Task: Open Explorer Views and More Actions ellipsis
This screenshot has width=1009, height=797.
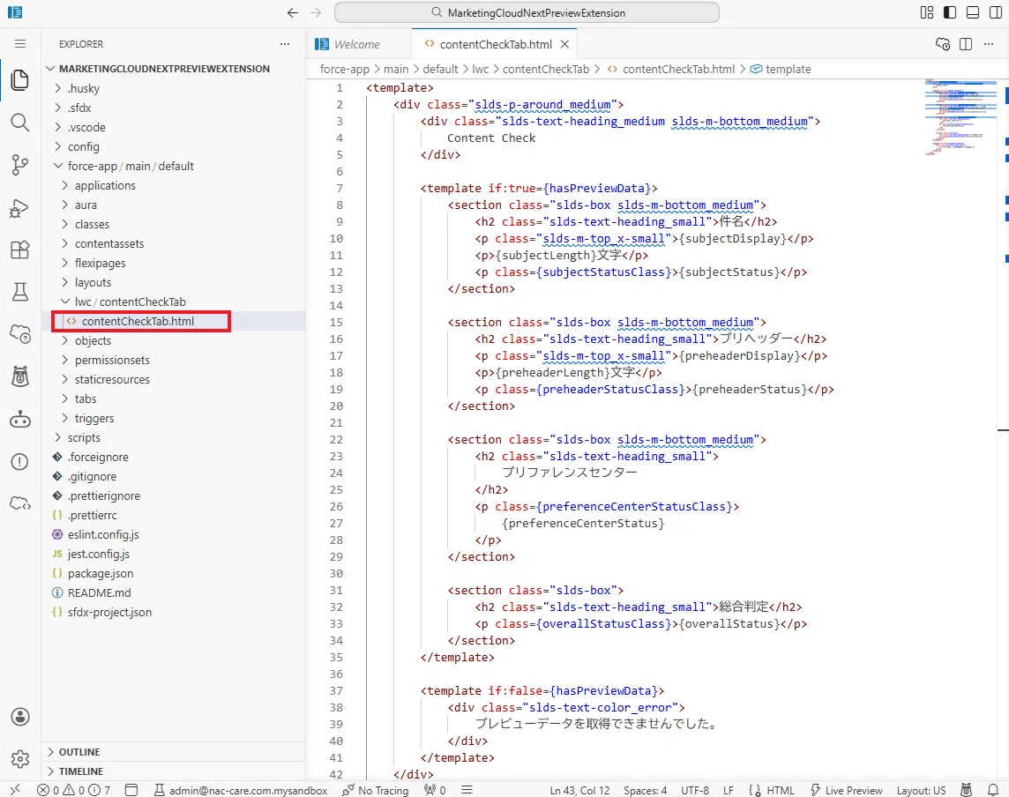Action: [x=285, y=44]
